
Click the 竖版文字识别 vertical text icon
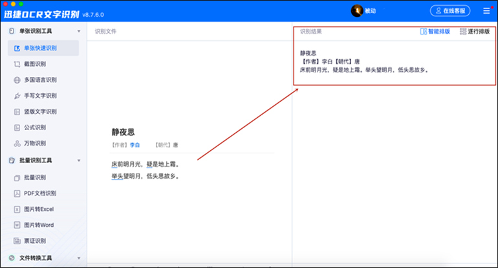[x=17, y=111]
